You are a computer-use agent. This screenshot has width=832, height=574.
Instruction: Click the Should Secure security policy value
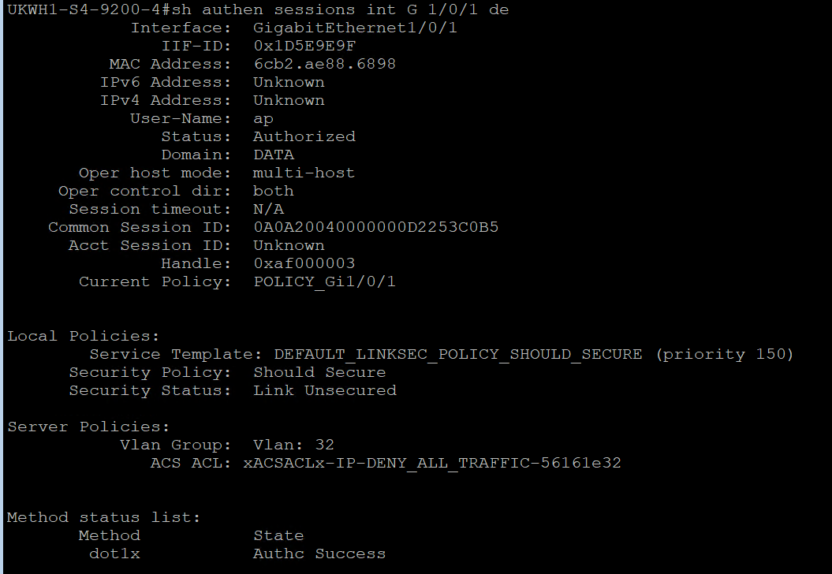pyautogui.click(x=319, y=372)
